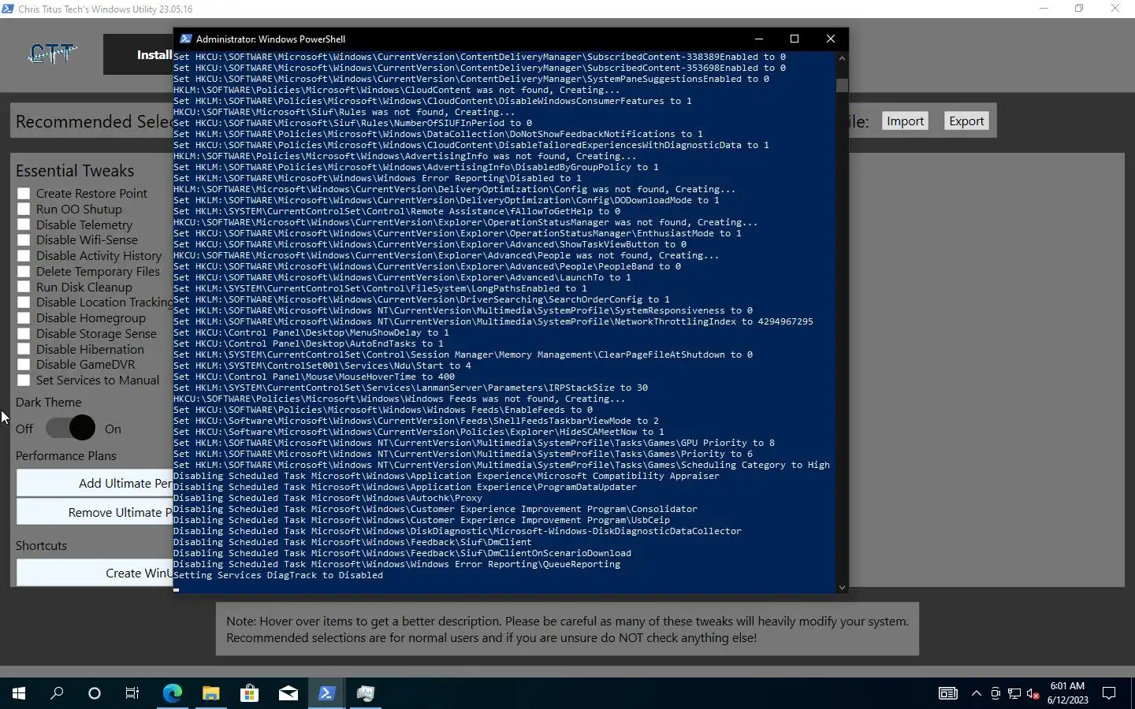Screen dimensions: 1135x709
Task: Open the notification action center
Action: 1109,693
